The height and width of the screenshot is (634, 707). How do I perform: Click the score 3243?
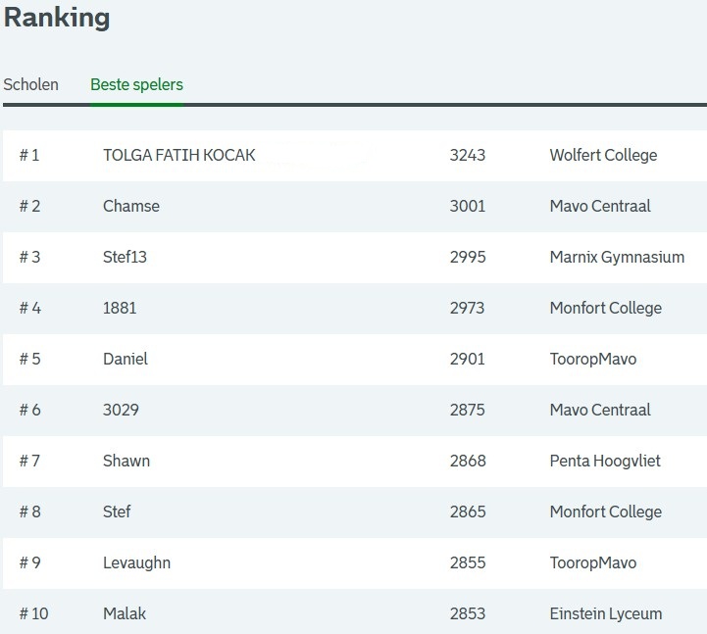click(x=467, y=155)
